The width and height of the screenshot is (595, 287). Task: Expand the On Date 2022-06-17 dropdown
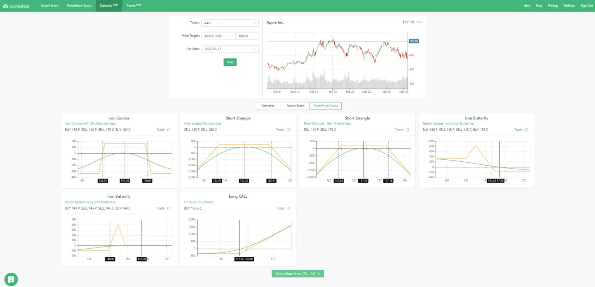pos(230,49)
